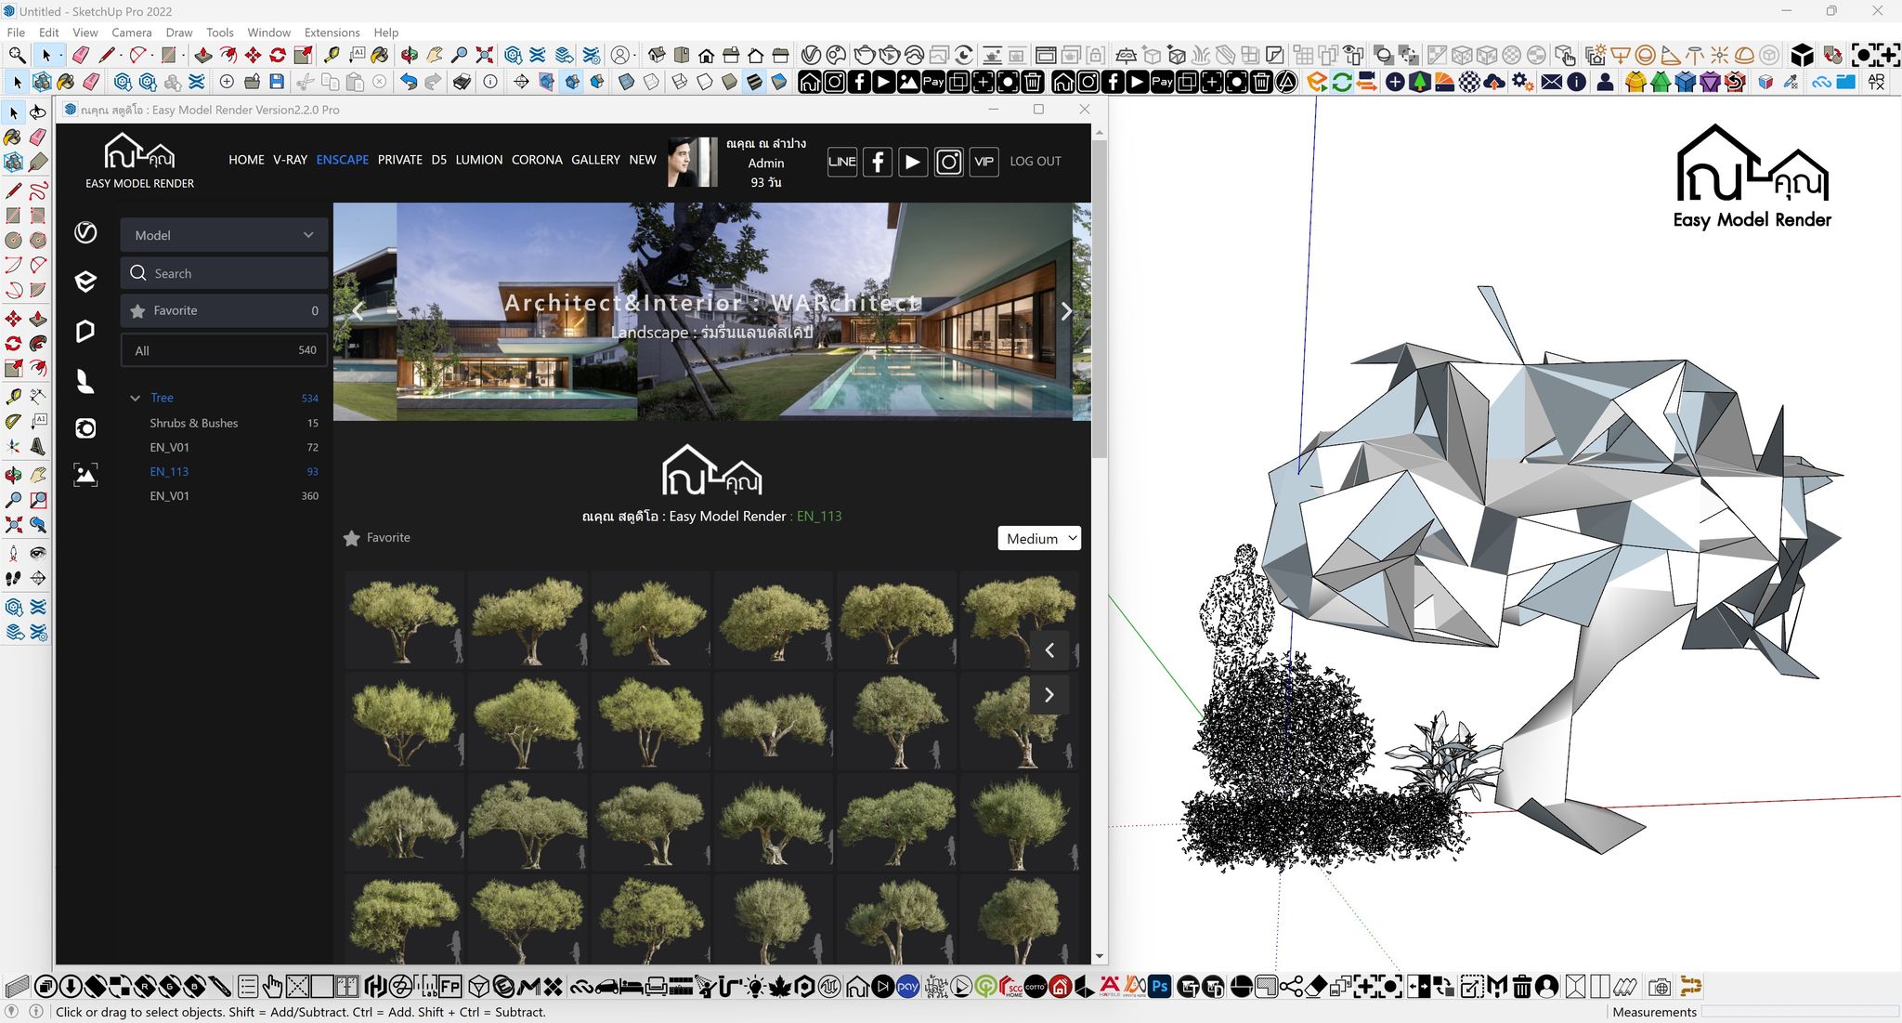1902x1023 pixels.
Task: Select the 3D Text tool
Action: point(38,446)
